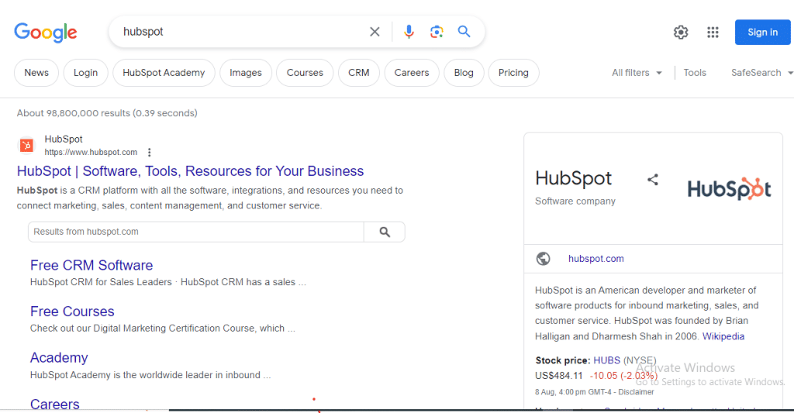This screenshot has height=413, width=794.
Task: Open settings with the gear icon
Action: 681,33
